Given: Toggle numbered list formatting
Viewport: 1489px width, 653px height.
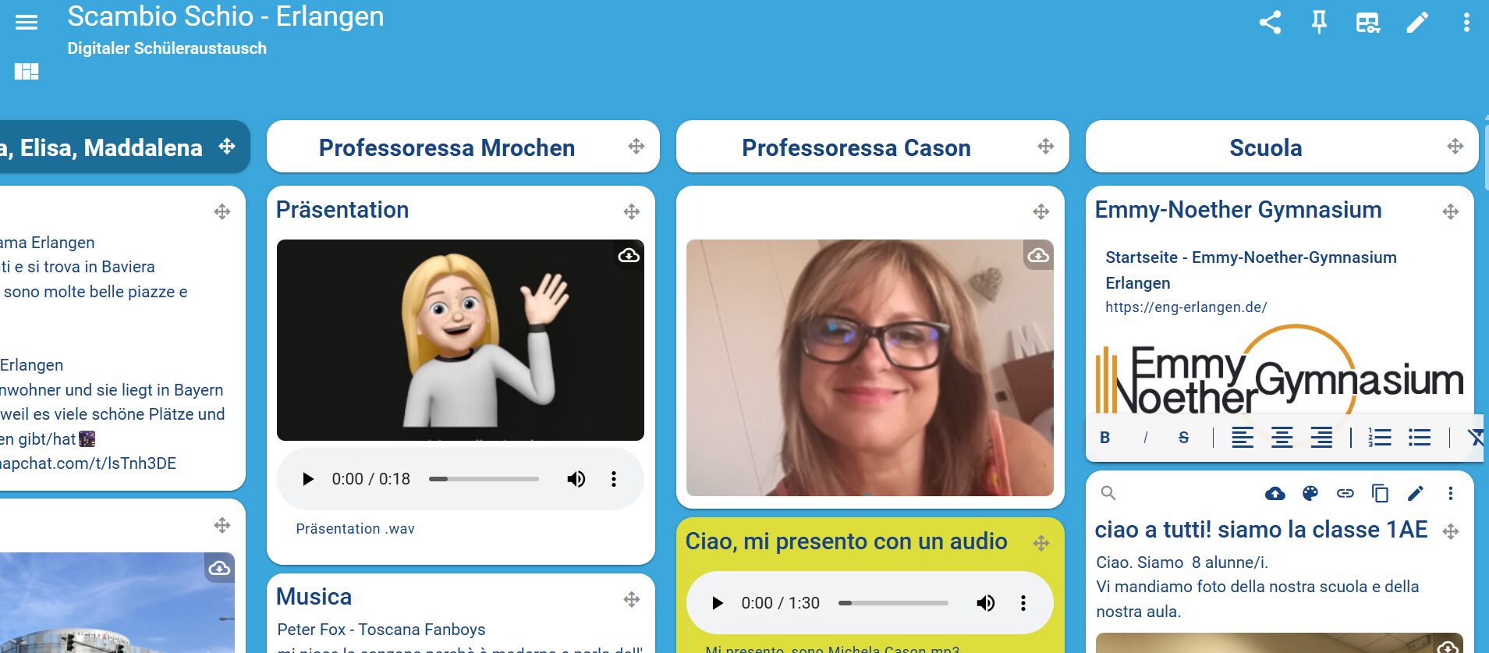Looking at the screenshot, I should click(1380, 438).
